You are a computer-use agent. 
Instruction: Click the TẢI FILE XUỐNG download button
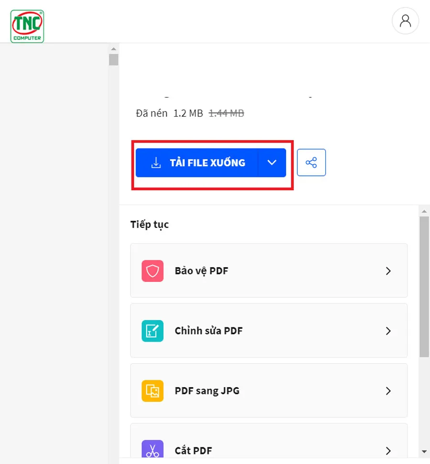click(197, 162)
